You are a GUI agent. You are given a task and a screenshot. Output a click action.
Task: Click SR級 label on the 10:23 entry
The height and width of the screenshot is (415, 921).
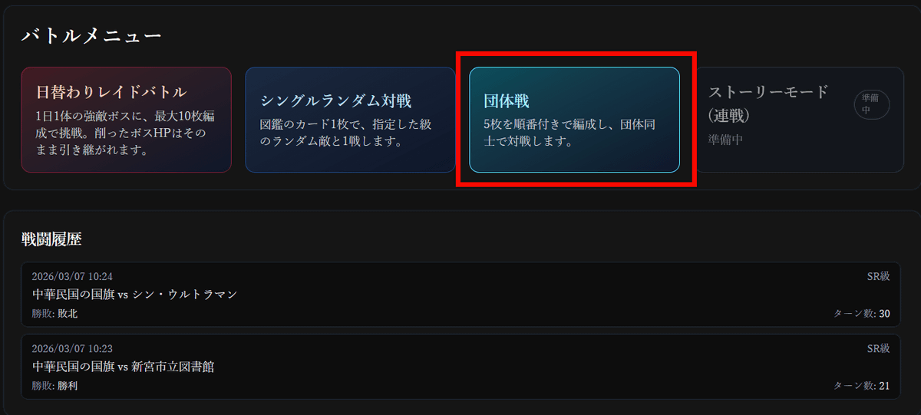(878, 348)
